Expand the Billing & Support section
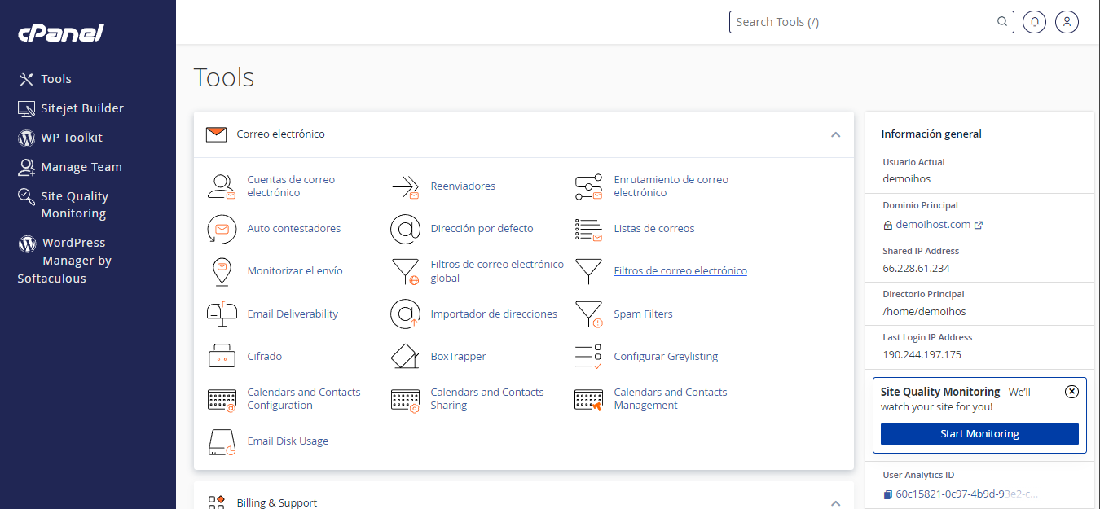The width and height of the screenshot is (1100, 509). 835,502
